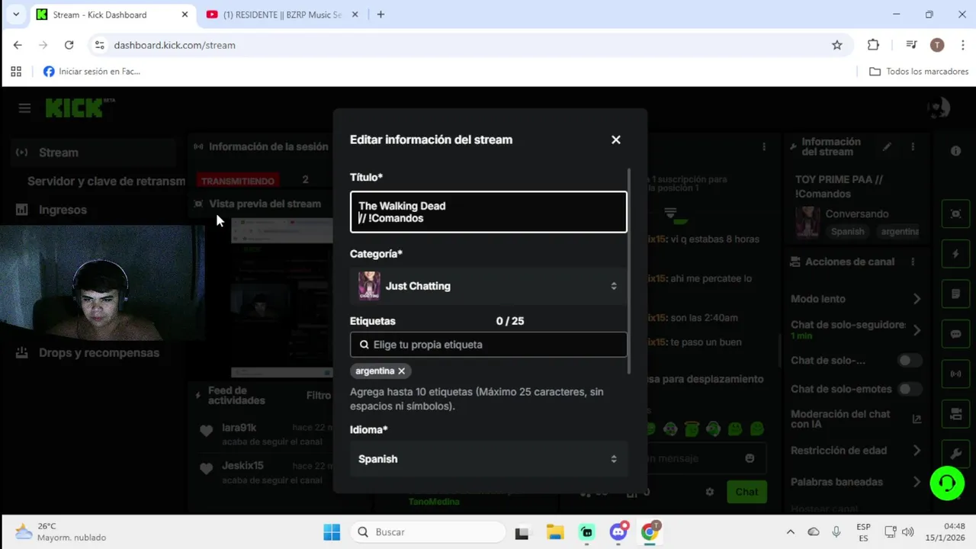The image size is (976, 549).
Task: Expand Restricción de edad options
Action: 917,451
